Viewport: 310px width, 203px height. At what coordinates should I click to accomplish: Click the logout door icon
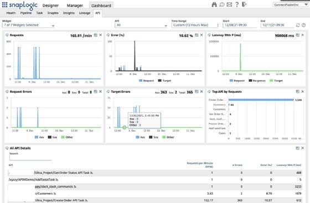244,4
